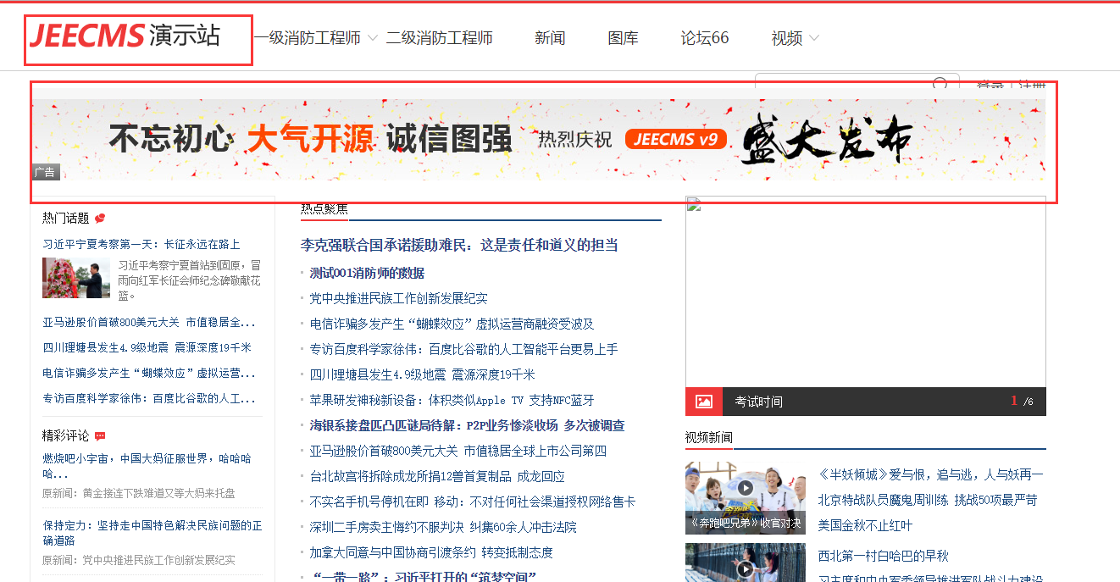Click the 广告 label on the banner
Viewport: 1120px width, 582px height.
tap(46, 172)
